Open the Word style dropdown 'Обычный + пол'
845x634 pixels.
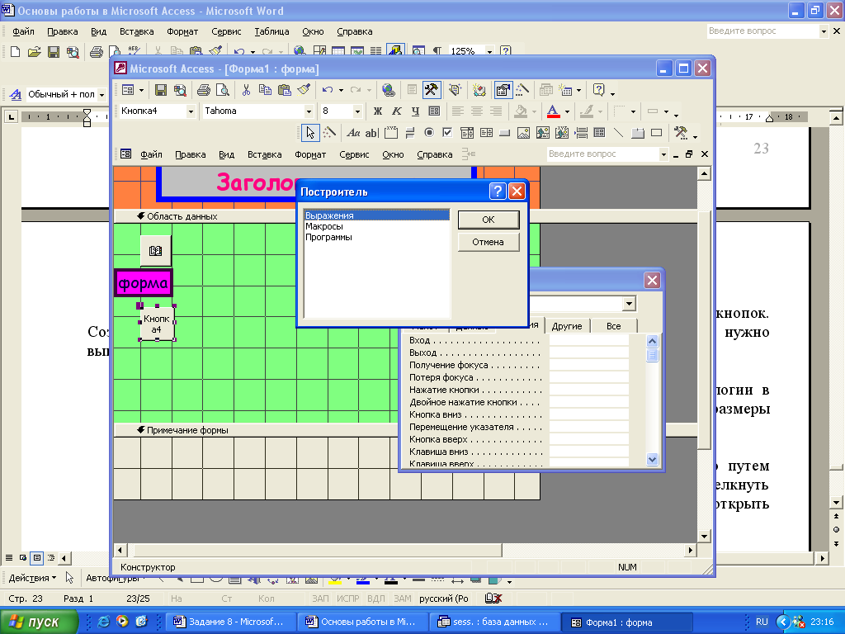coord(101,94)
